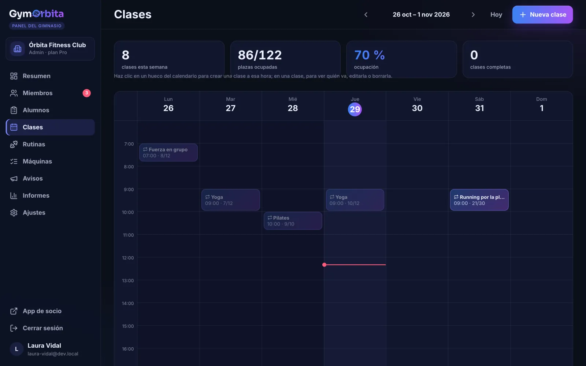Open the Miembros menu item
Image resolution: width=586 pixels, height=366 pixels.
click(50, 93)
